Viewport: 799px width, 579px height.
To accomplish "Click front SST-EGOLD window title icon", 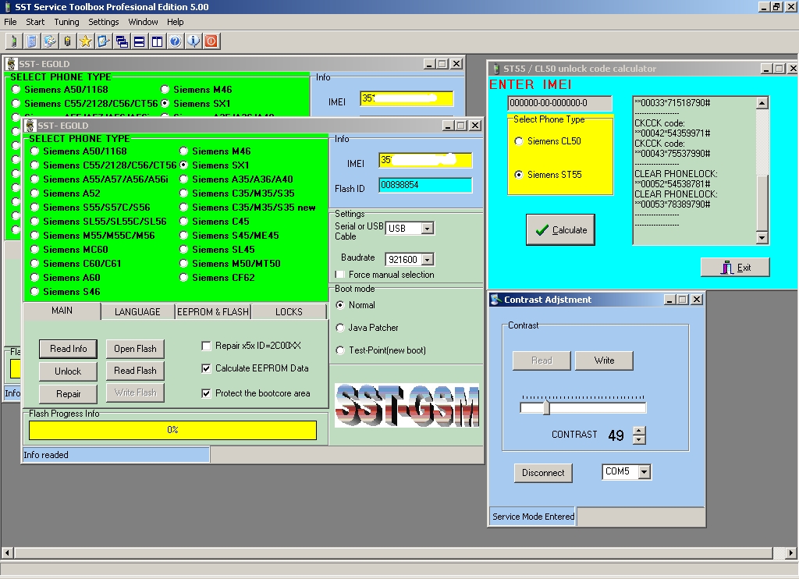I will 30,126.
